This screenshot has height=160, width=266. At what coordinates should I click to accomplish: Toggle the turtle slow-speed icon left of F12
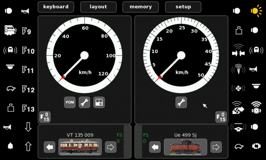(11, 89)
